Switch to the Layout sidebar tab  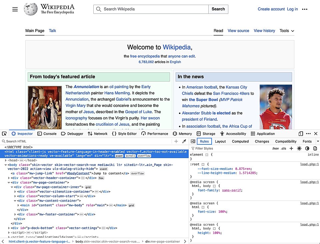pos(220,141)
